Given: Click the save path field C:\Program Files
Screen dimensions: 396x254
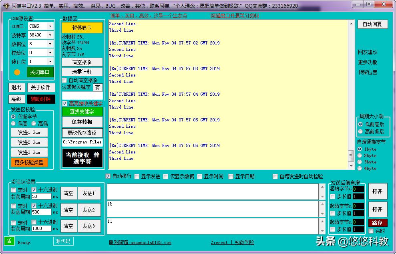Looking at the screenshot, I should point(82,142).
